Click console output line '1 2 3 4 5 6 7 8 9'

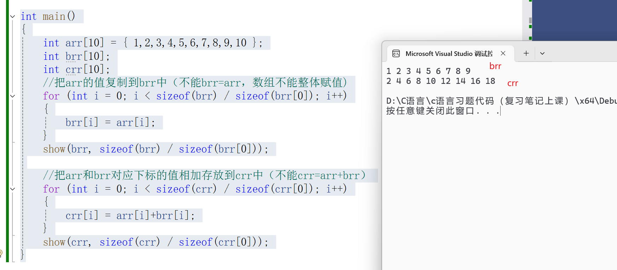pos(428,71)
